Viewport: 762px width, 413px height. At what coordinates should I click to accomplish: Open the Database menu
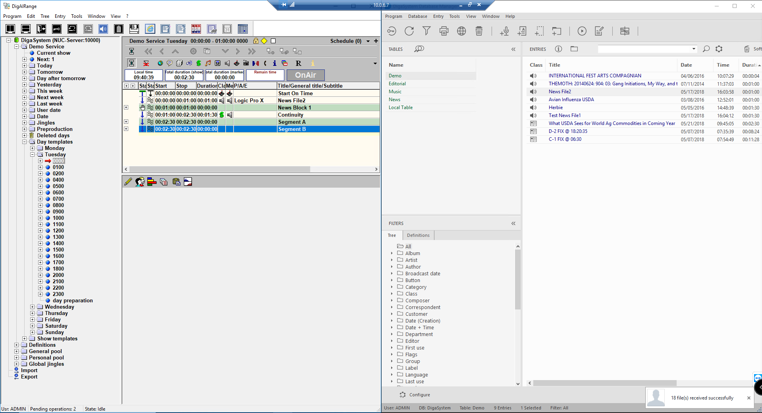click(x=417, y=16)
